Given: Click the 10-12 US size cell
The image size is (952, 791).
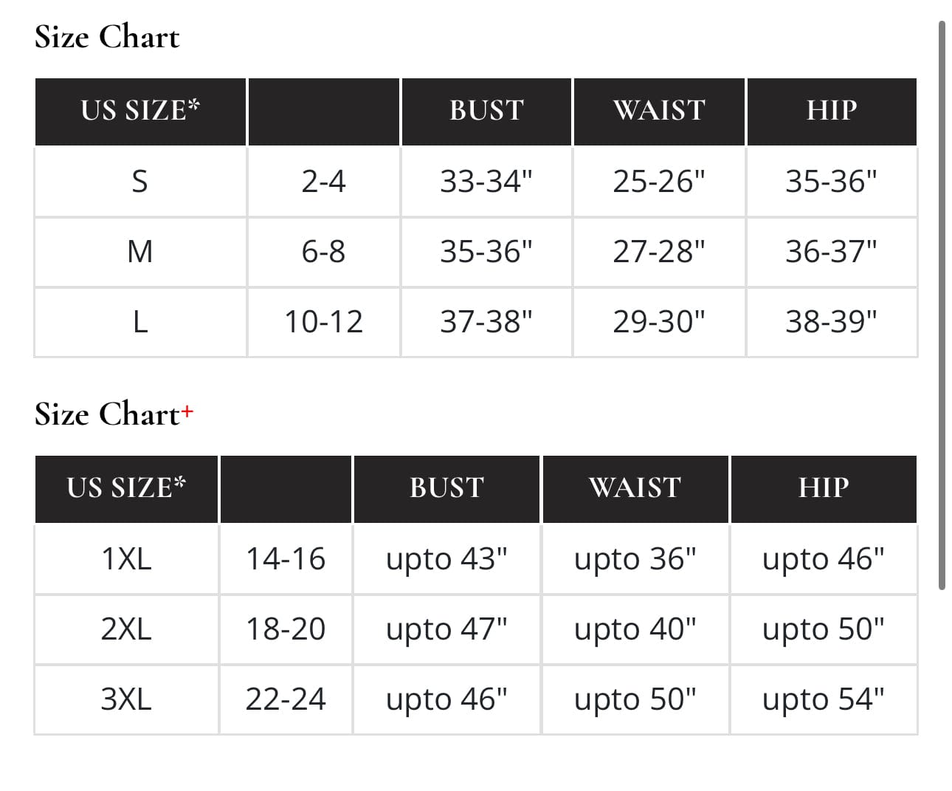Looking at the screenshot, I should (x=323, y=322).
